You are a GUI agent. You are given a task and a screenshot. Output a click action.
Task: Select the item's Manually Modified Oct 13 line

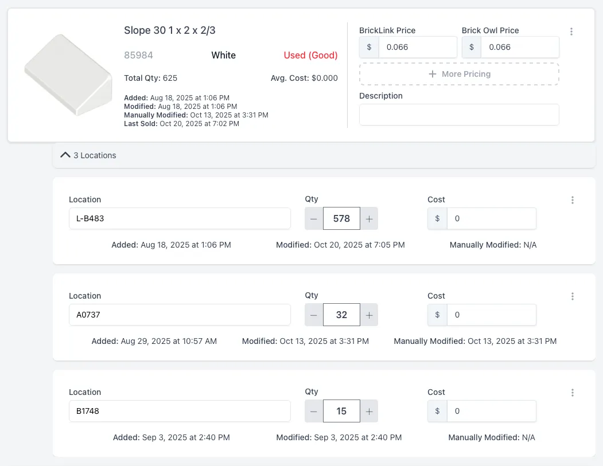click(x=196, y=115)
